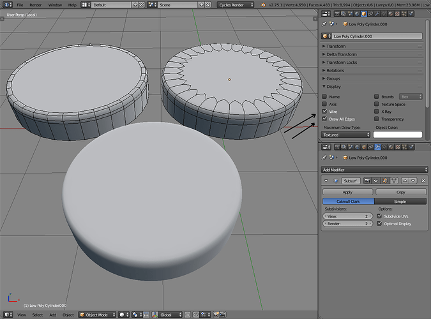Apply the Subsurf modifier
Image resolution: width=431 pixels, height=319 pixels.
click(347, 192)
